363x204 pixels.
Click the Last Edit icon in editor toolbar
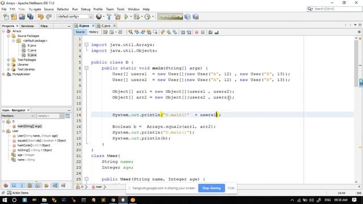pos(105,32)
